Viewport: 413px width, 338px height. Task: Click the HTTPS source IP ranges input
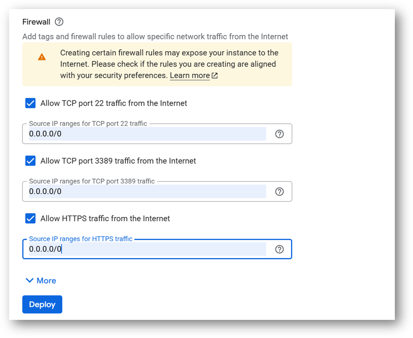click(147, 249)
